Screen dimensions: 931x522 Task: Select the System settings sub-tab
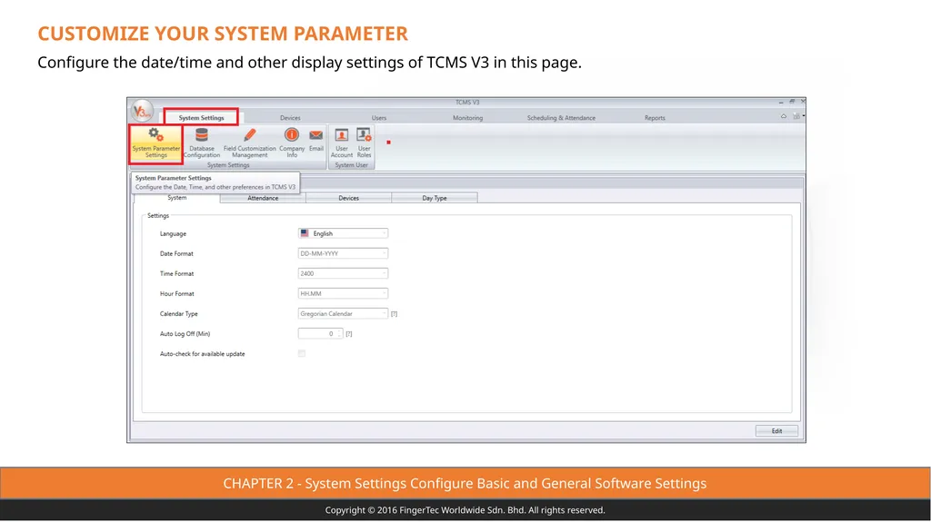(x=177, y=198)
